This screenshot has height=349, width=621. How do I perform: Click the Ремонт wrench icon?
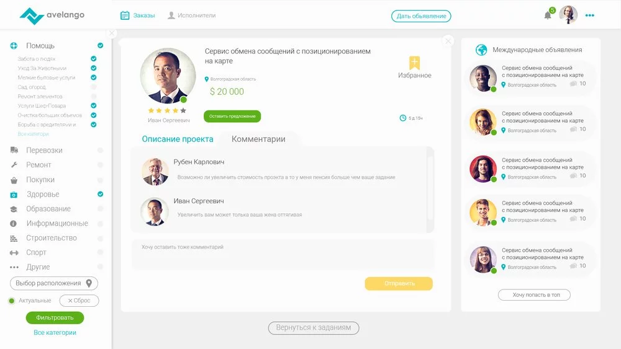coord(14,165)
